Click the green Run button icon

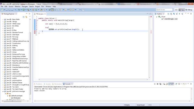[24, 10]
